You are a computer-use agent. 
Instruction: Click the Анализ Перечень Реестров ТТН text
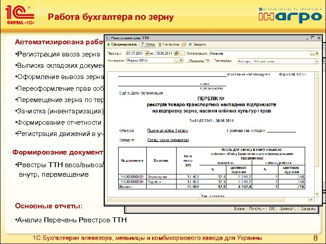[x=71, y=220]
